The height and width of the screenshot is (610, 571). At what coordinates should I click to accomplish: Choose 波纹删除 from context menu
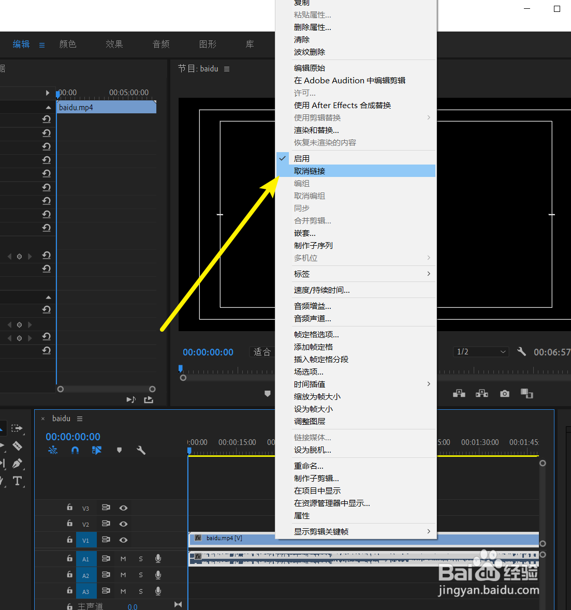pos(356,52)
